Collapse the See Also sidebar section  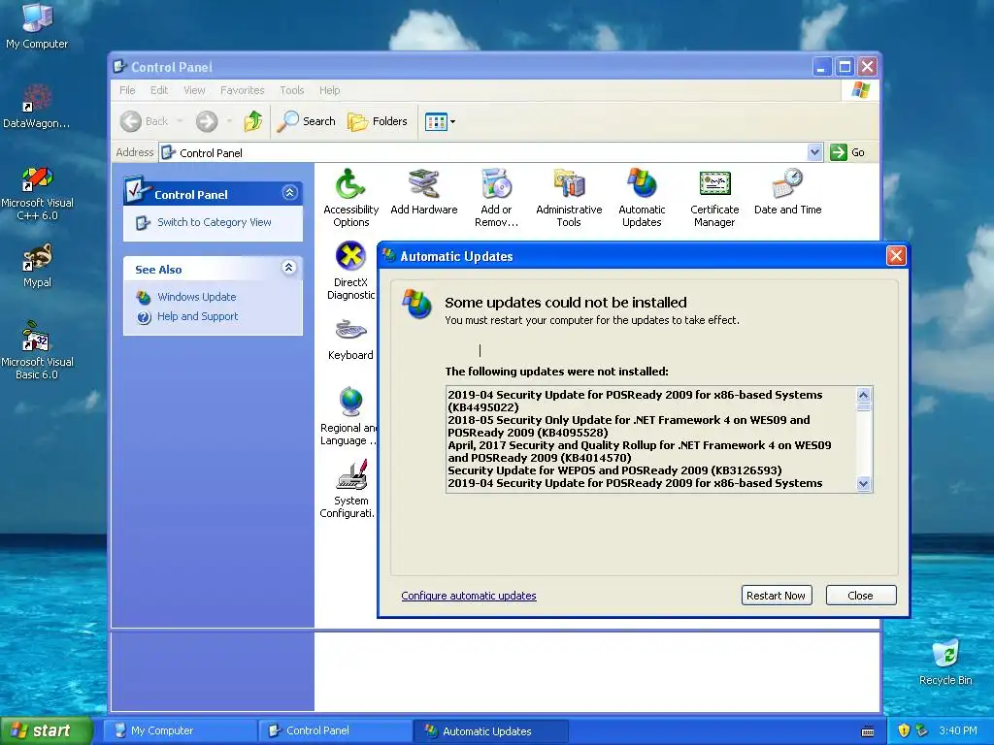click(289, 268)
